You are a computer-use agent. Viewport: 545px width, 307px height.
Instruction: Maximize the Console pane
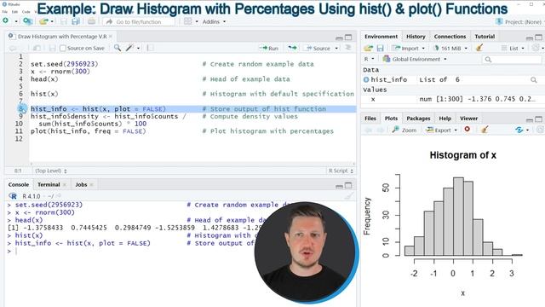coord(348,185)
